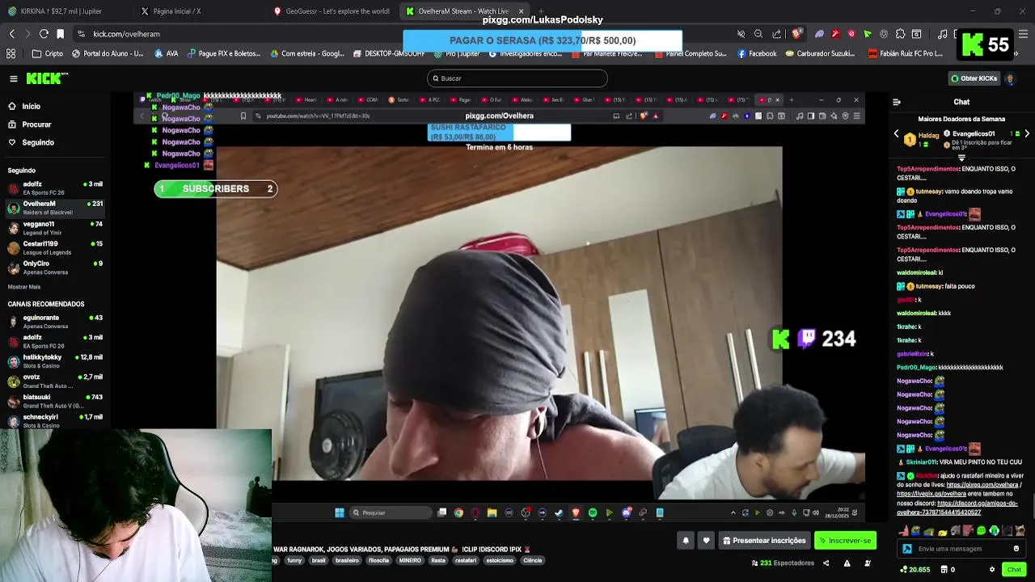This screenshot has height=582, width=1035.
Task: Follow the channel with the heart icon
Action: coord(706,541)
